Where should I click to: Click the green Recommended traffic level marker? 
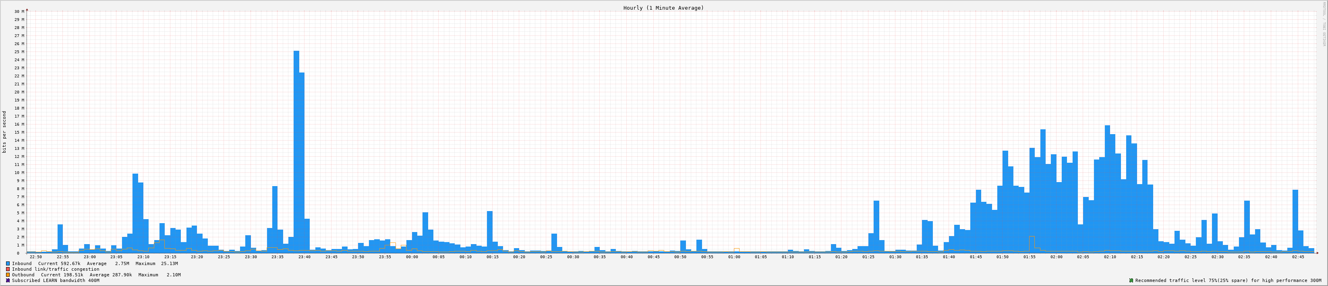click(1131, 280)
